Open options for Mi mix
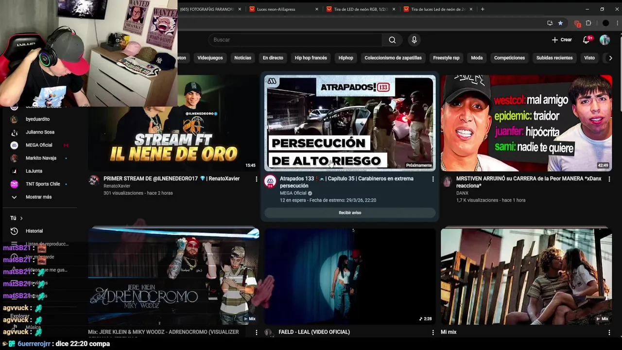The image size is (622, 350). tap(609, 332)
